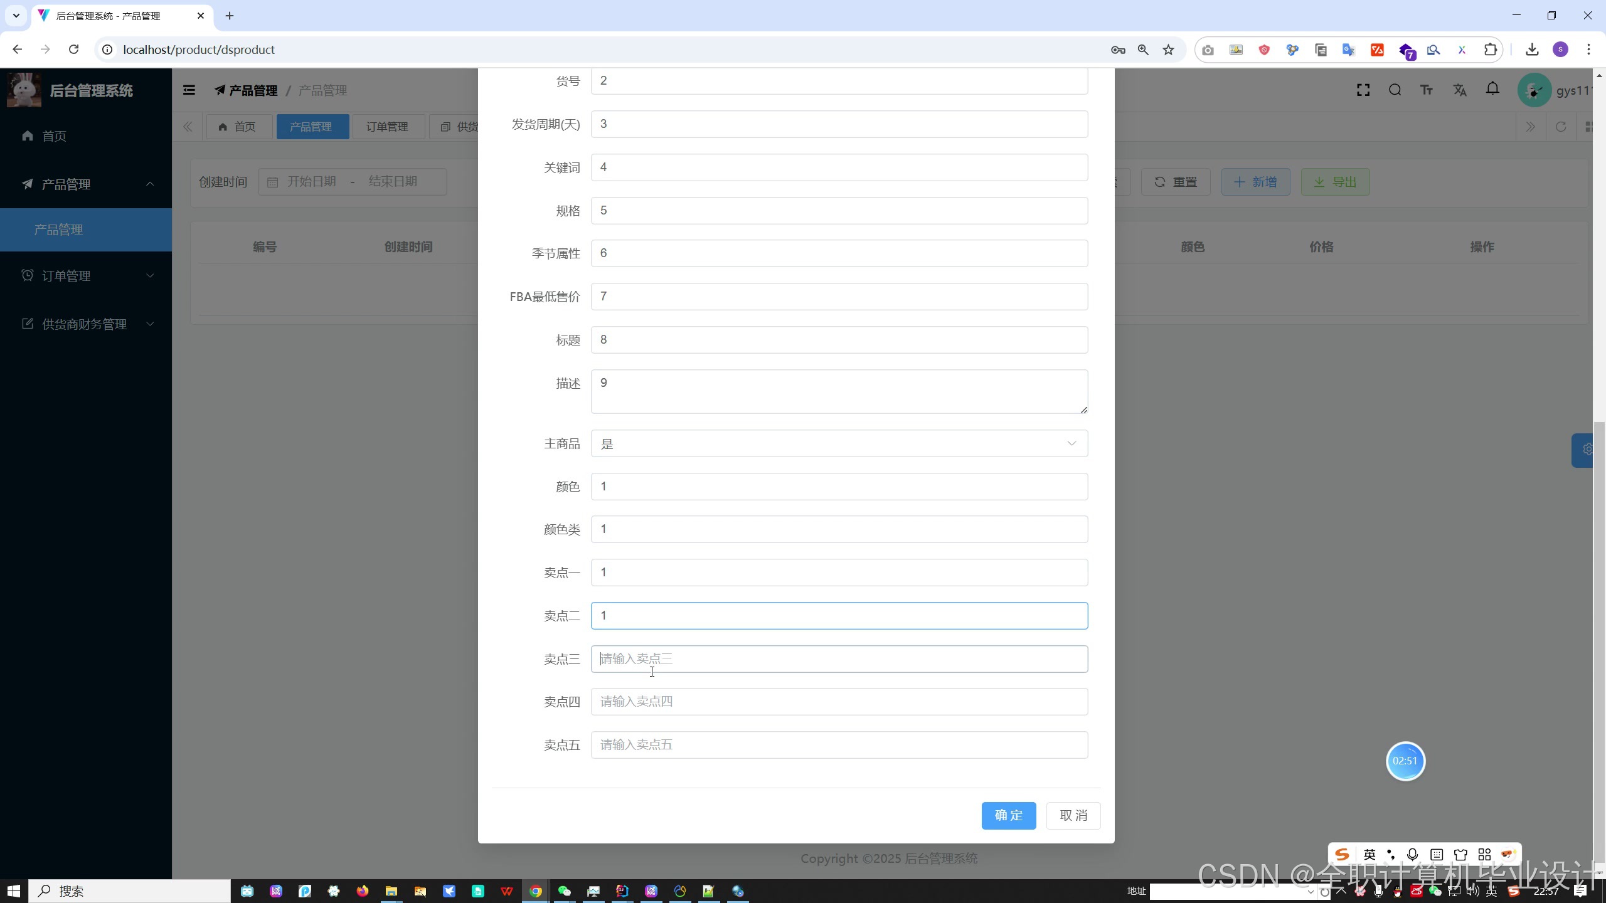This screenshot has width=1606, height=903.
Task: Bookmark page with star icon
Action: [x=1168, y=50]
